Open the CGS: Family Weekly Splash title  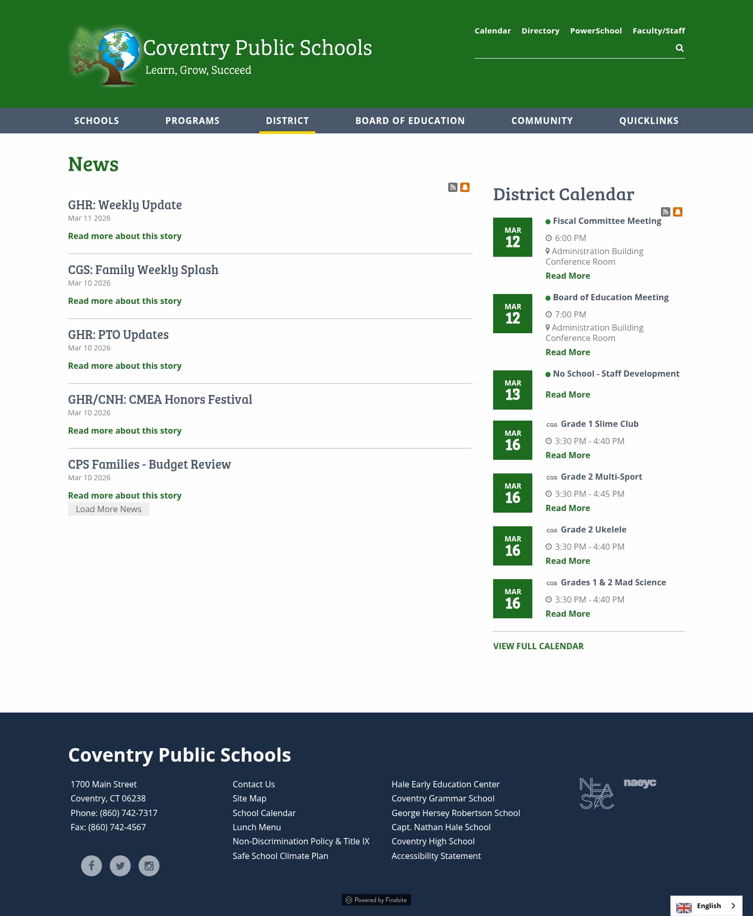(143, 270)
